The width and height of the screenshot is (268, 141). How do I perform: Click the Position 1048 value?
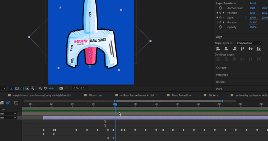click(252, 13)
